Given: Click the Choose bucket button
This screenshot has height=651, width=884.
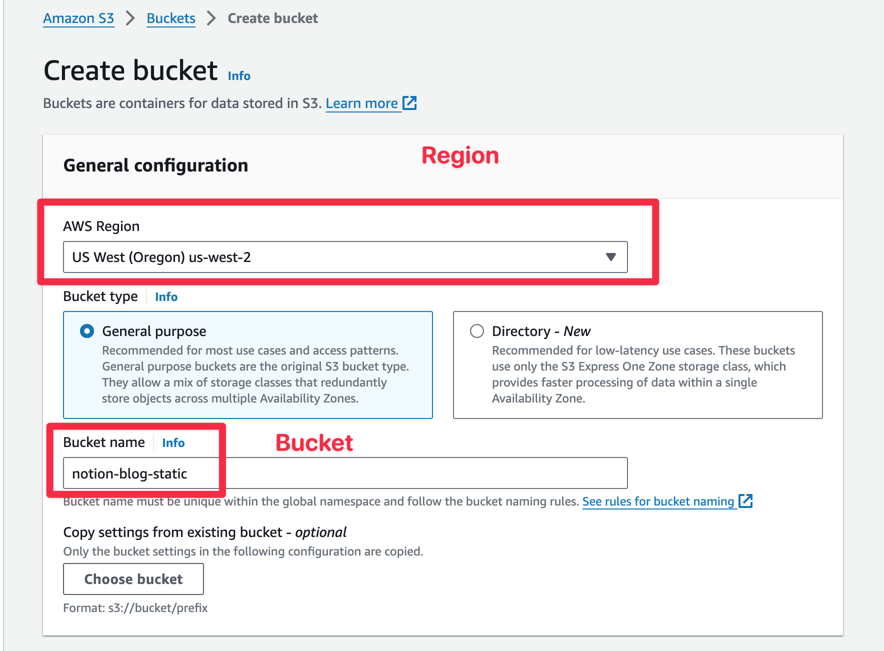Looking at the screenshot, I should (x=133, y=579).
